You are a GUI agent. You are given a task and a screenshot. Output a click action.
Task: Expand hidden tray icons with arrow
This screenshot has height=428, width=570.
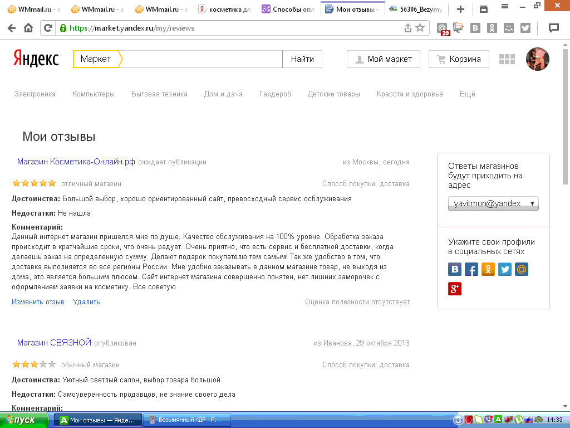click(x=458, y=420)
